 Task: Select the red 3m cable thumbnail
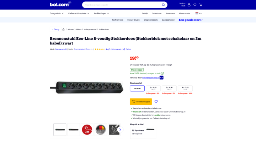[x=87, y=130]
